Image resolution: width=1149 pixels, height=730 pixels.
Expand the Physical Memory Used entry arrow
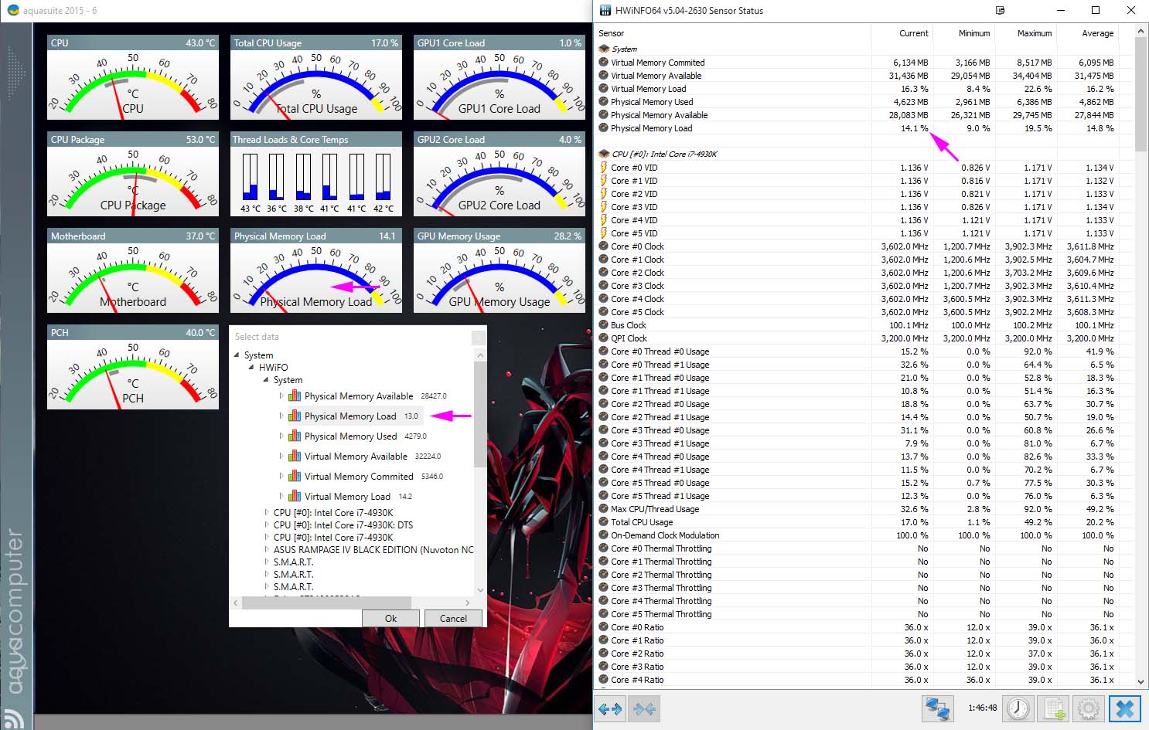coord(281,436)
